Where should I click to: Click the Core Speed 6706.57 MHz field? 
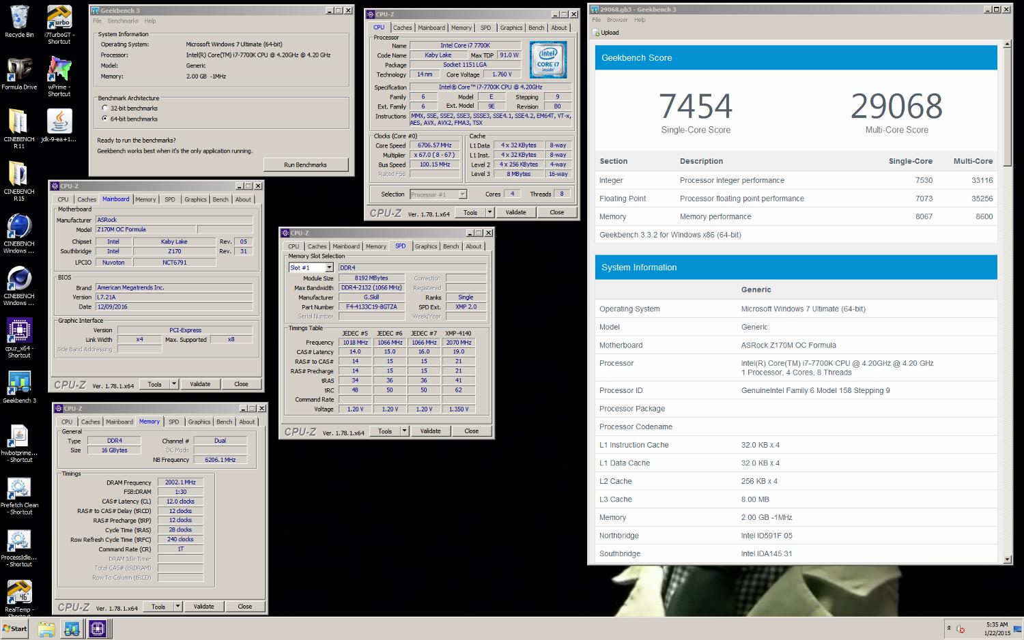434,145
